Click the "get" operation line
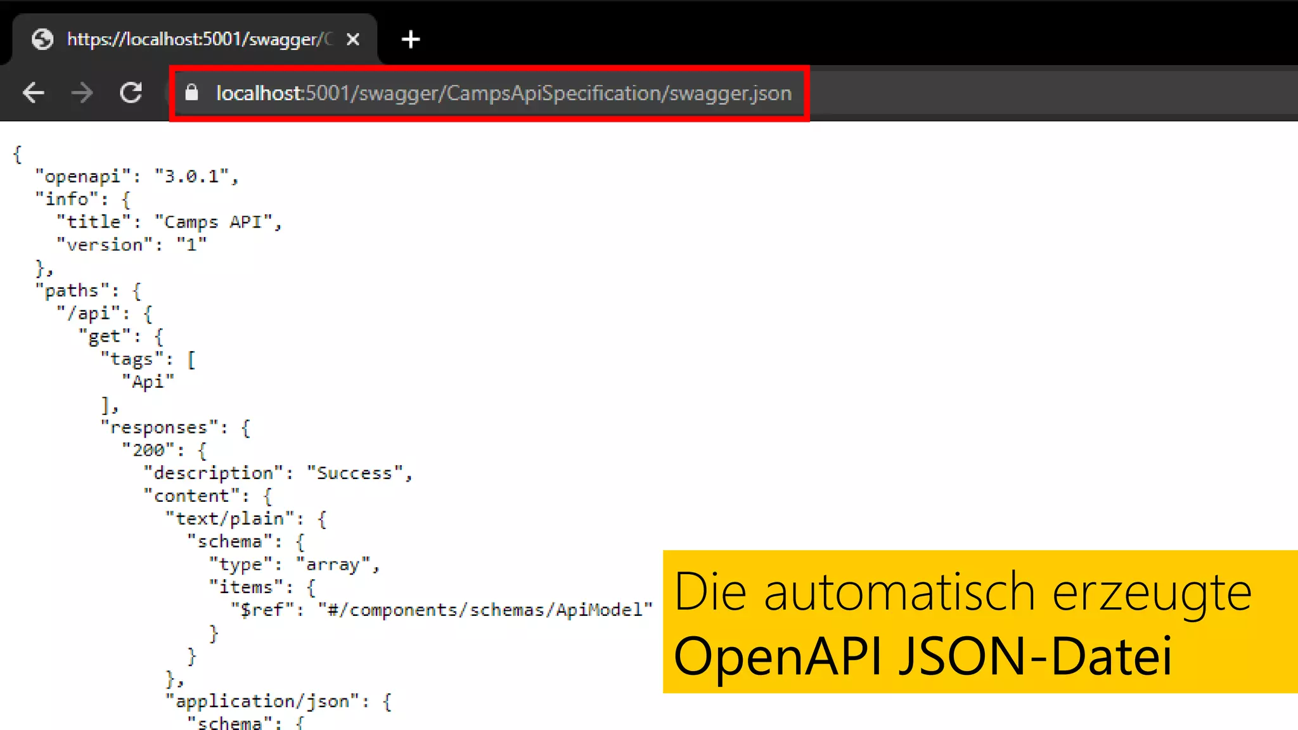Viewport: 1298px width, 730px height. (x=121, y=336)
